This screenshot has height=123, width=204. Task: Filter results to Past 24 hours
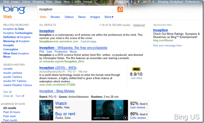12,112
